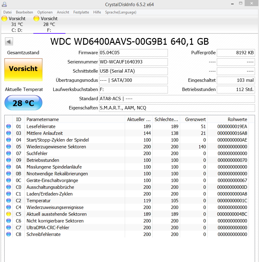Screen dimensions: 259x262
Task: Click the Puffergröße field 8192 KB
Action: (236, 53)
